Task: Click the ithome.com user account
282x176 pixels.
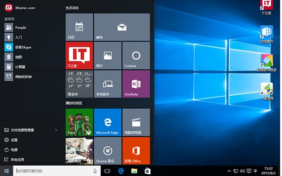Action: (20, 8)
